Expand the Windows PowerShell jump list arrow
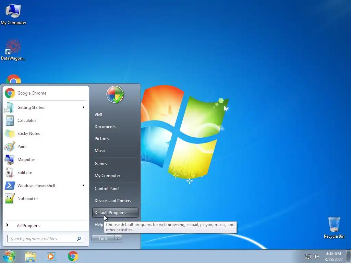The image size is (351, 263). point(84,186)
